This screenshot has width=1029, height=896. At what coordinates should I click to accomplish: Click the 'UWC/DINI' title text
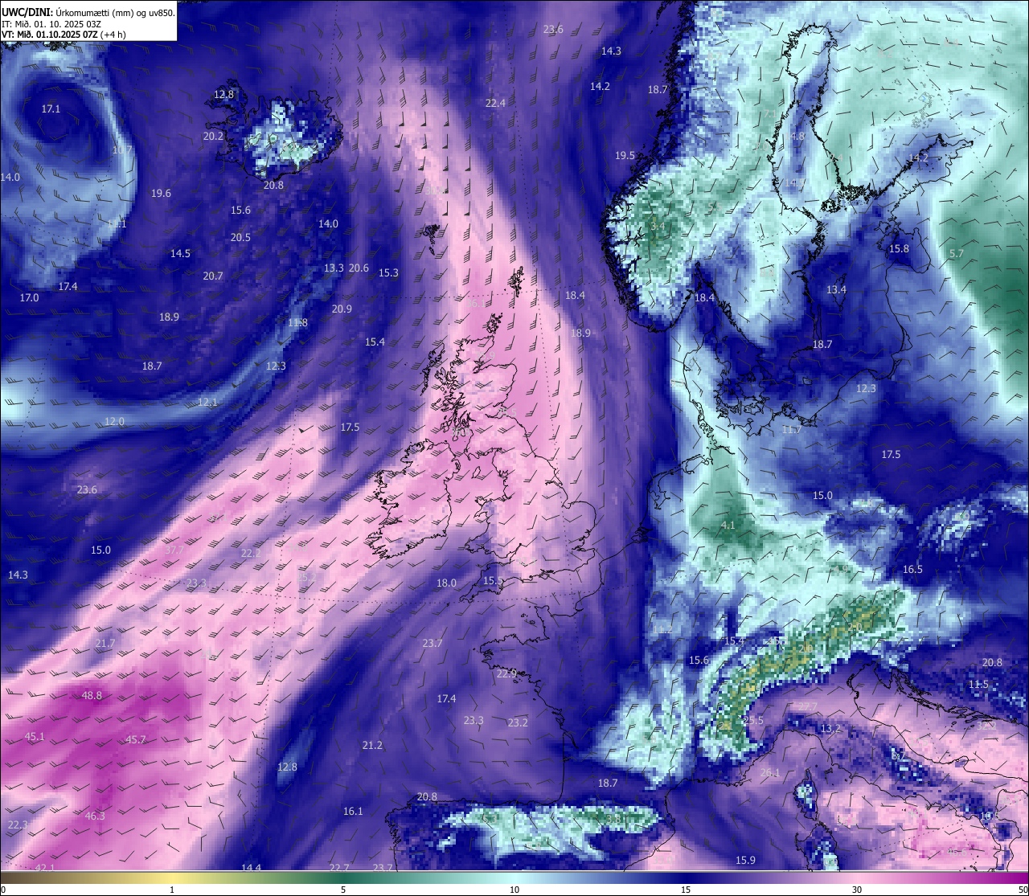(26, 13)
